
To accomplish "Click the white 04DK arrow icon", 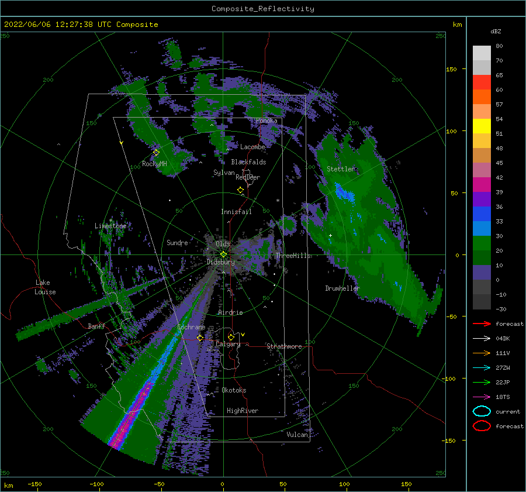I will (482, 338).
